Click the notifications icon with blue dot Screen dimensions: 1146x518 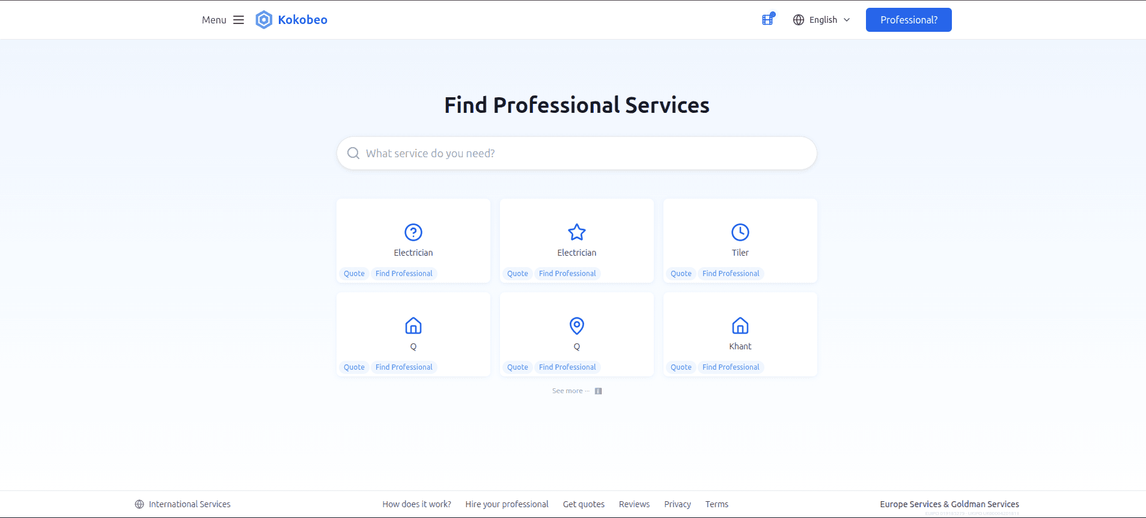(x=768, y=19)
